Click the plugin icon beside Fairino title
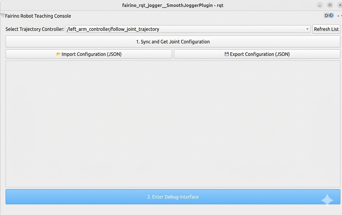 (x=2, y=16)
